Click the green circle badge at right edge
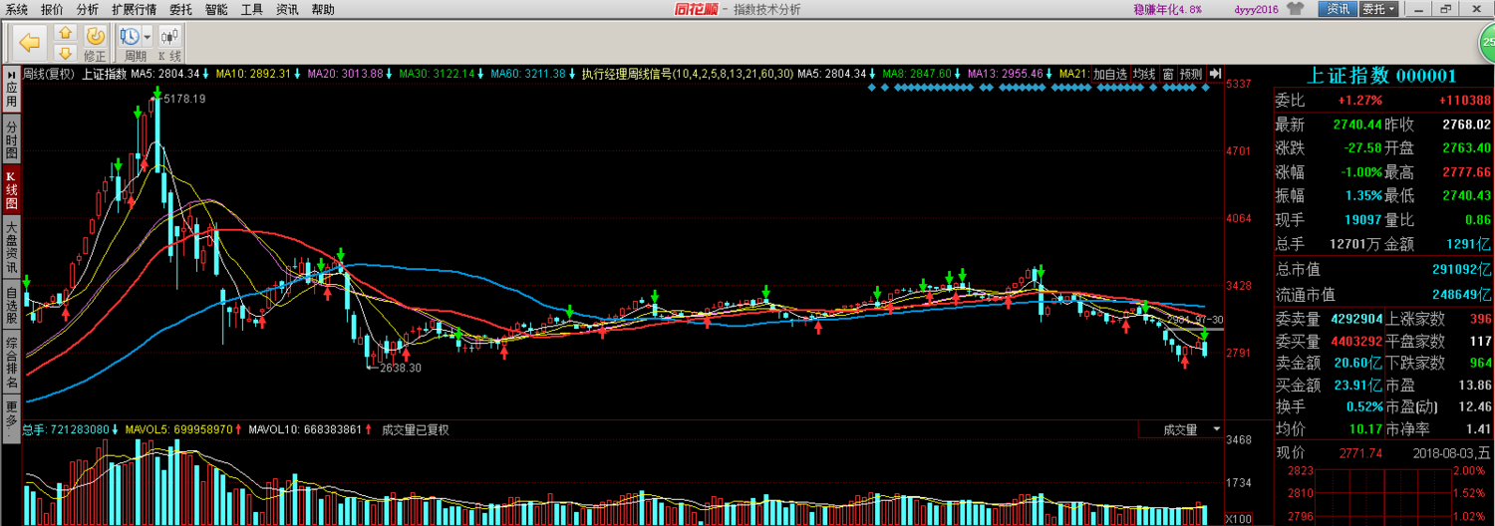Screen dimensions: 1495x526 [1487, 42]
